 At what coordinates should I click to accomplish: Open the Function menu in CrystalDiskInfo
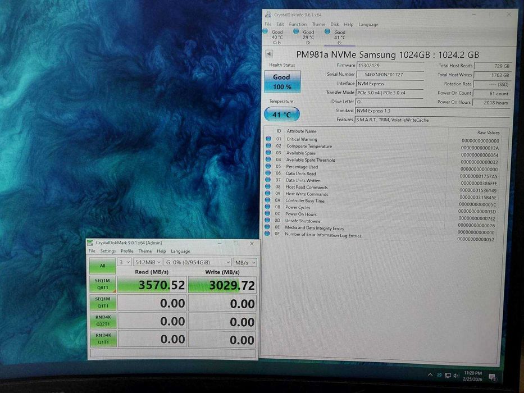[298, 24]
